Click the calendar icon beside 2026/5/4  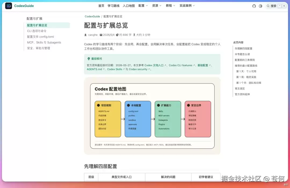[x=101, y=35]
